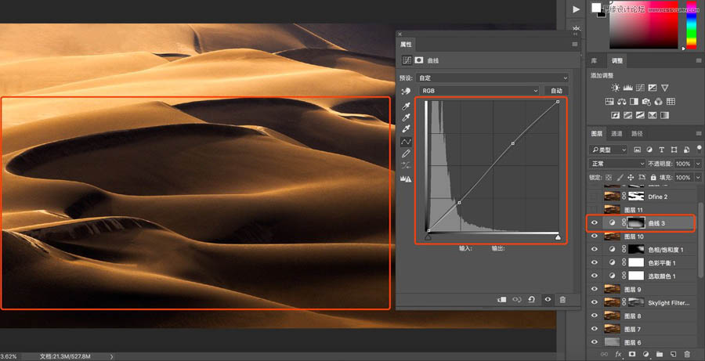Open the Layers panel flyout menu
Viewport: 705px width, 361px height.
click(699, 134)
